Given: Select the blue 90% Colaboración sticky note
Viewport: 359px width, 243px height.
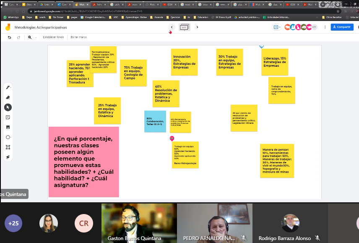Looking at the screenshot, I should click(155, 121).
